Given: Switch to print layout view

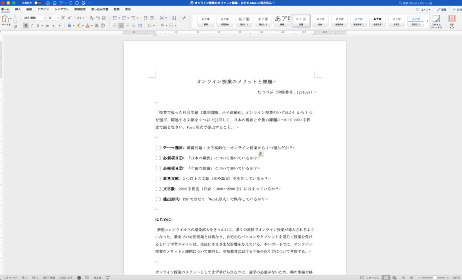Looking at the screenshot, I should point(386,277).
